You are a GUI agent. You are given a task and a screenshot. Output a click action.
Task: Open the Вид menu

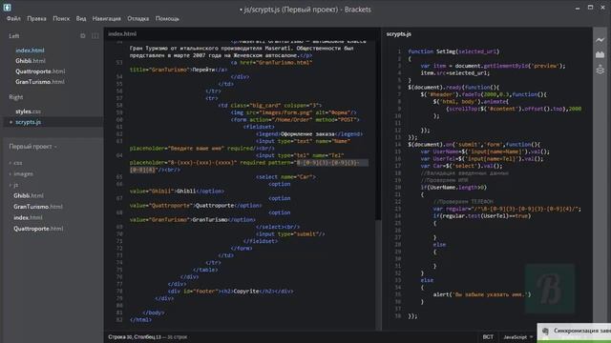point(81,18)
